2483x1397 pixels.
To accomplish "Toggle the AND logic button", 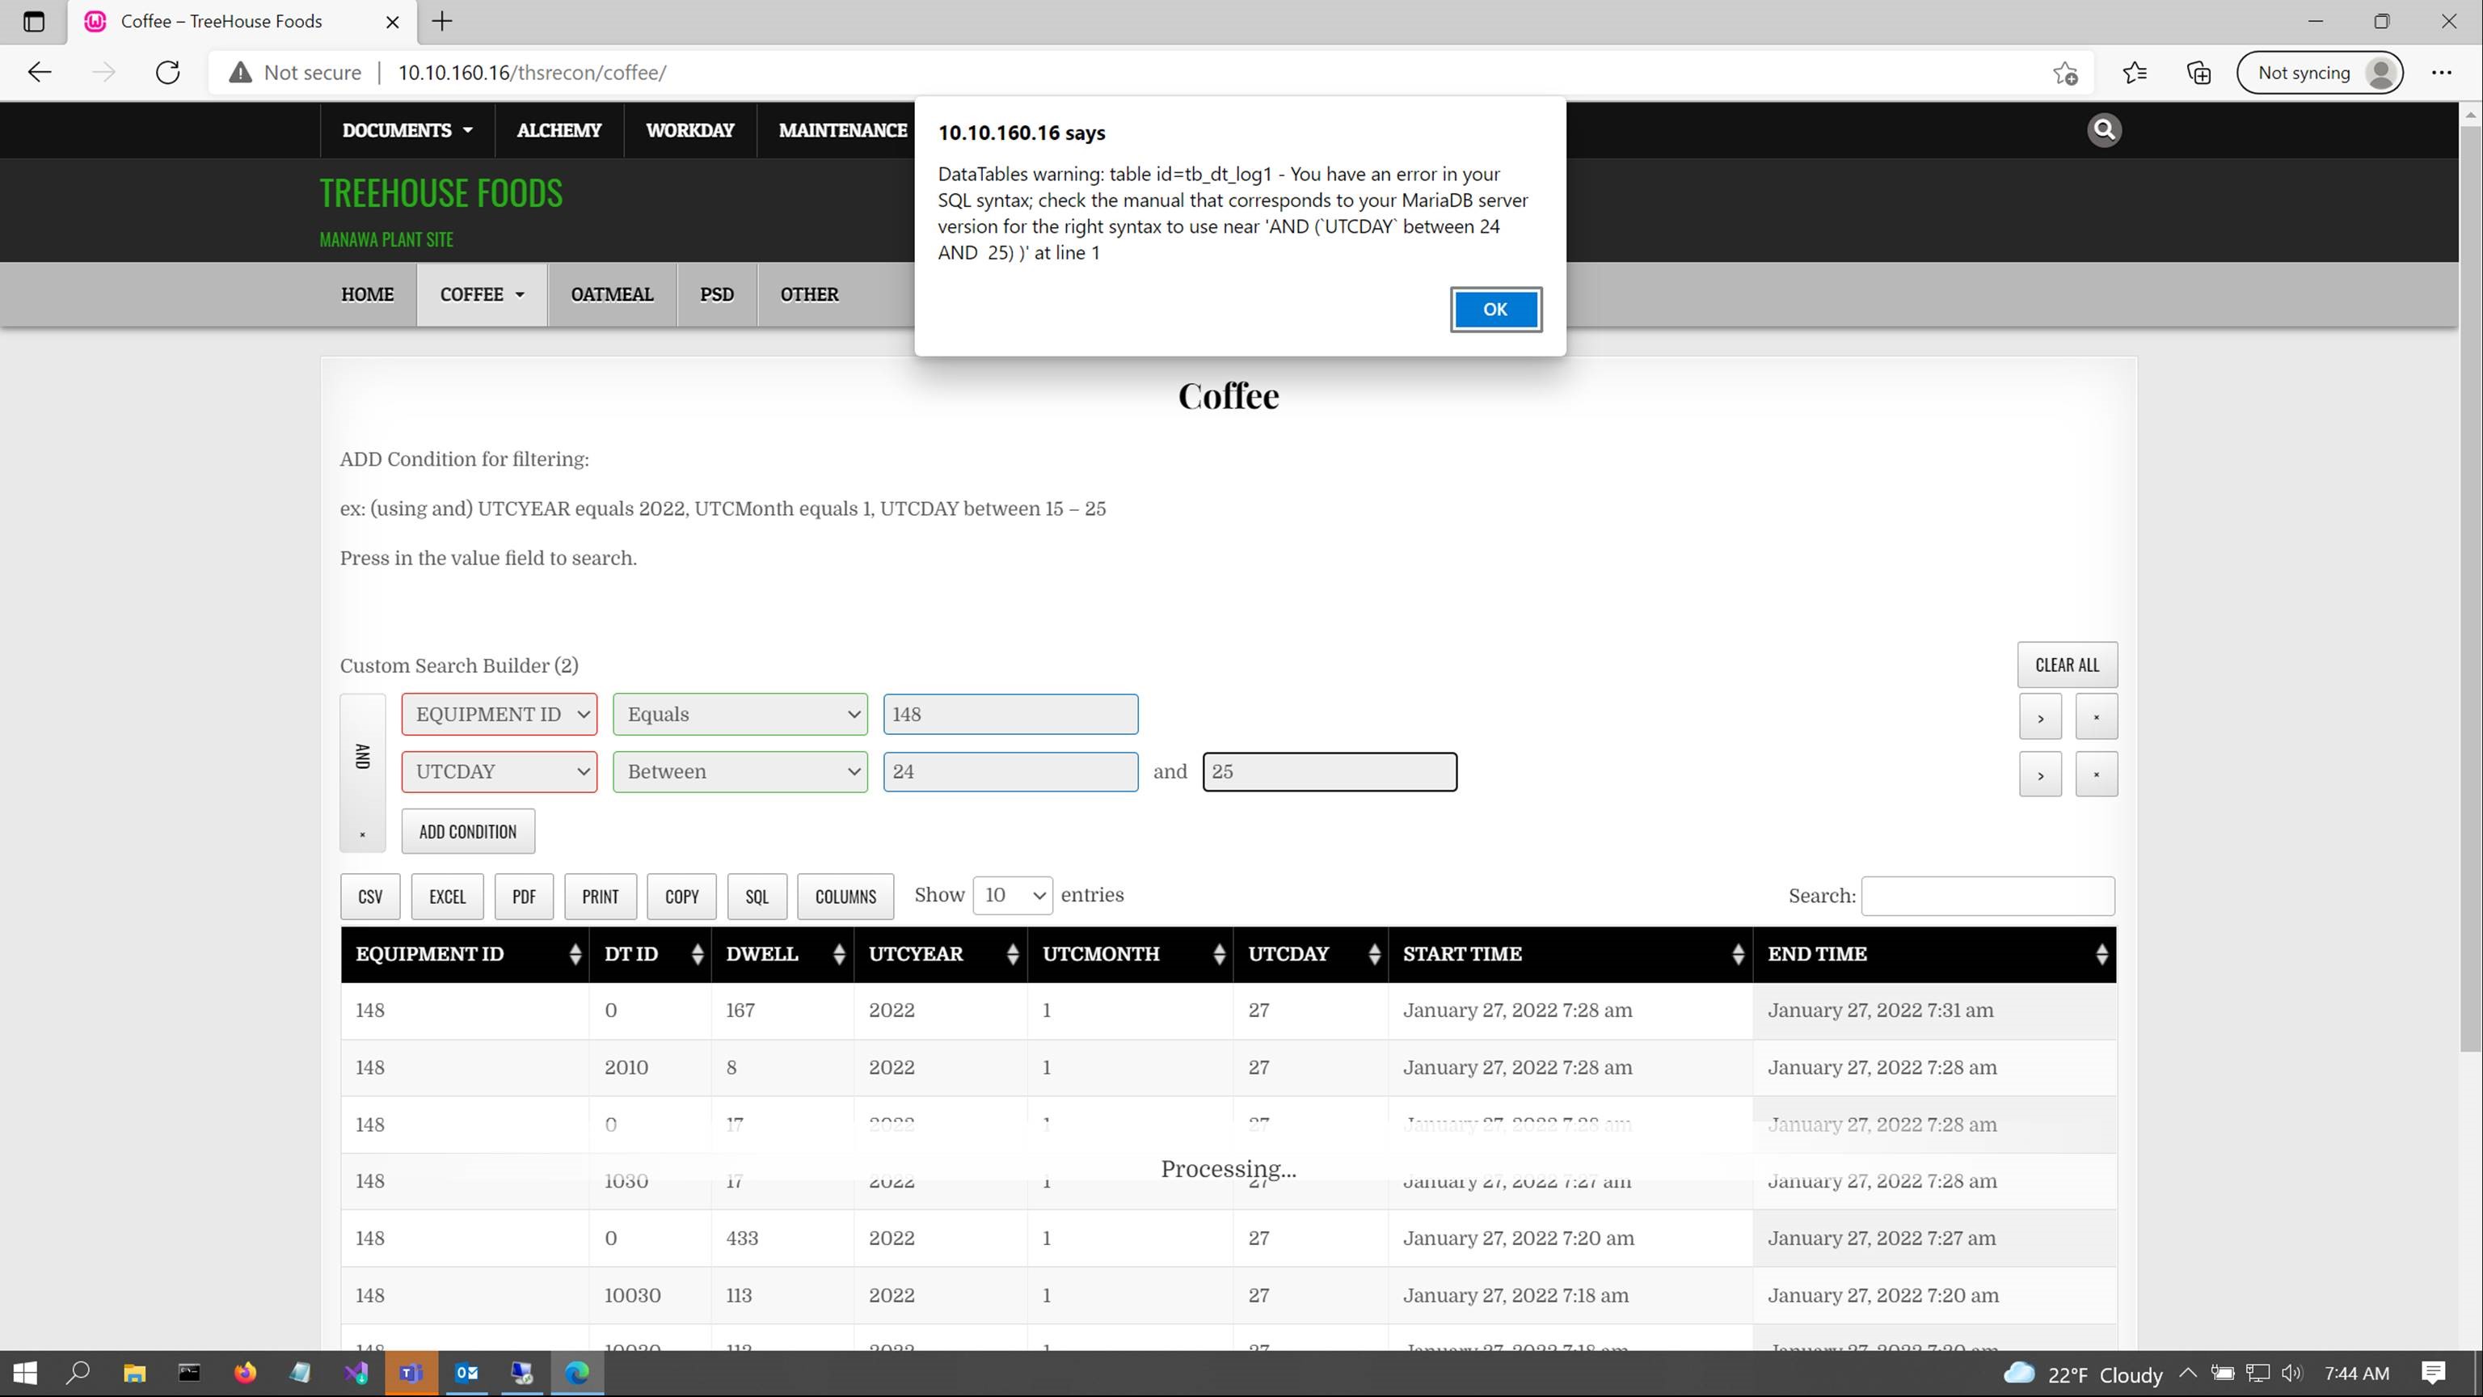I will [x=362, y=756].
